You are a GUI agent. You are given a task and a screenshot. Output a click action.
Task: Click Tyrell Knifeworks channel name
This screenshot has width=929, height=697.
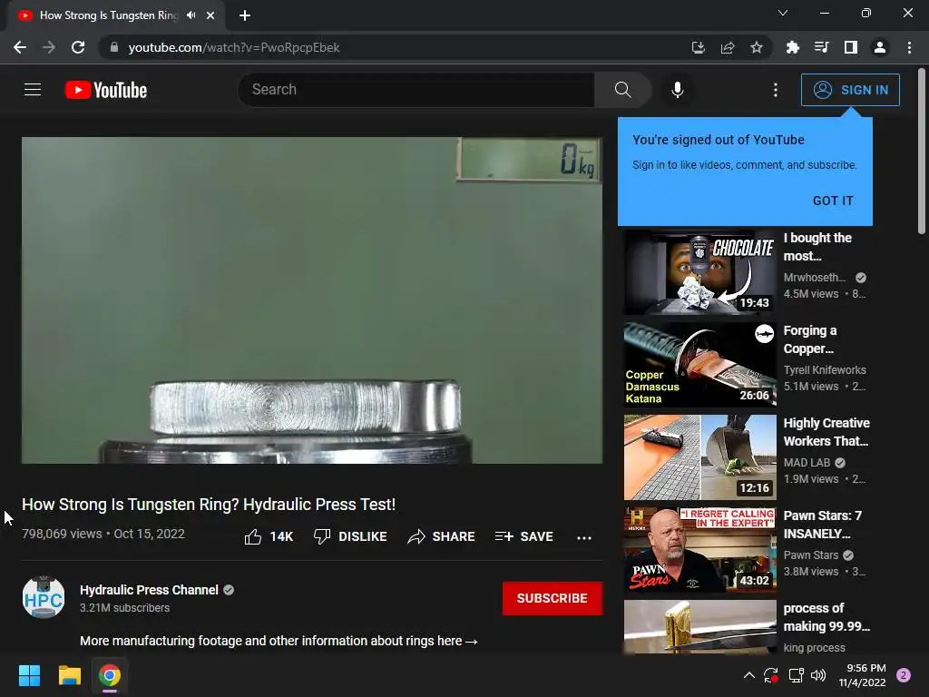pyautogui.click(x=825, y=370)
